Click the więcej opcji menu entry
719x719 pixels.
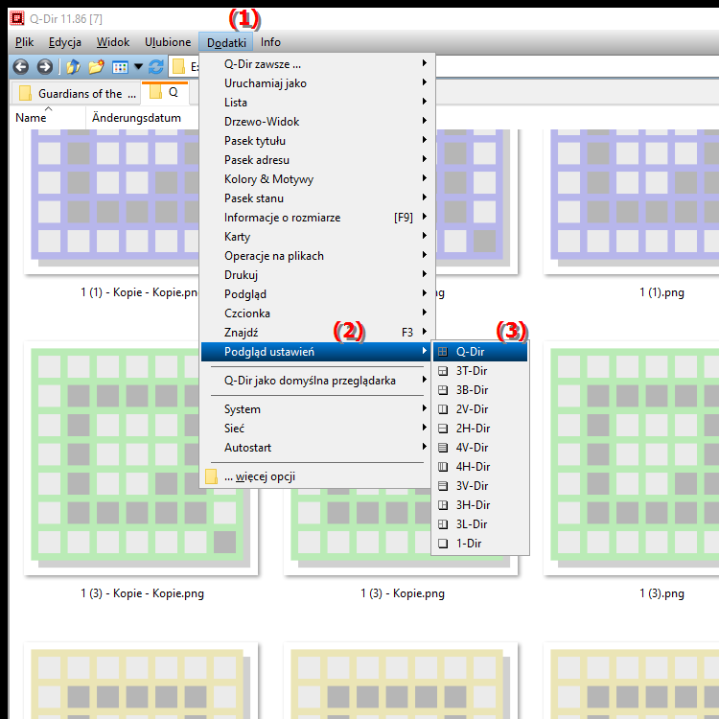pos(317,476)
